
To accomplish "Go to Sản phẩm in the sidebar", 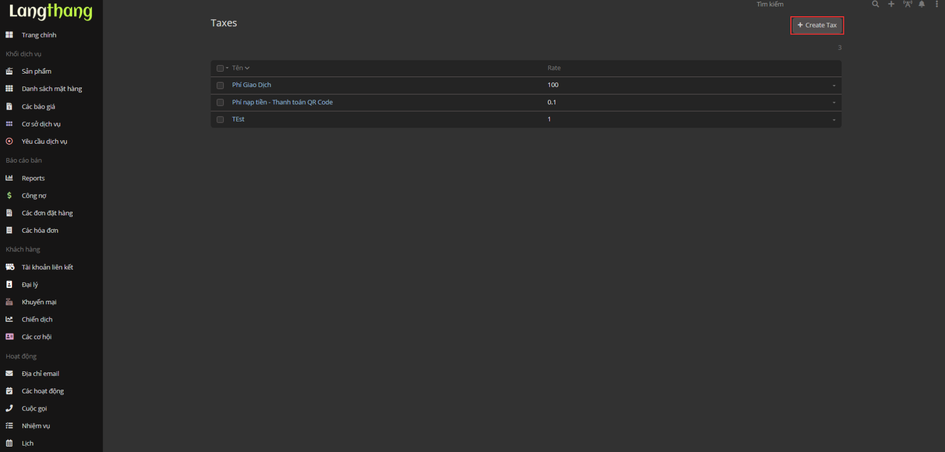I will pyautogui.click(x=36, y=71).
